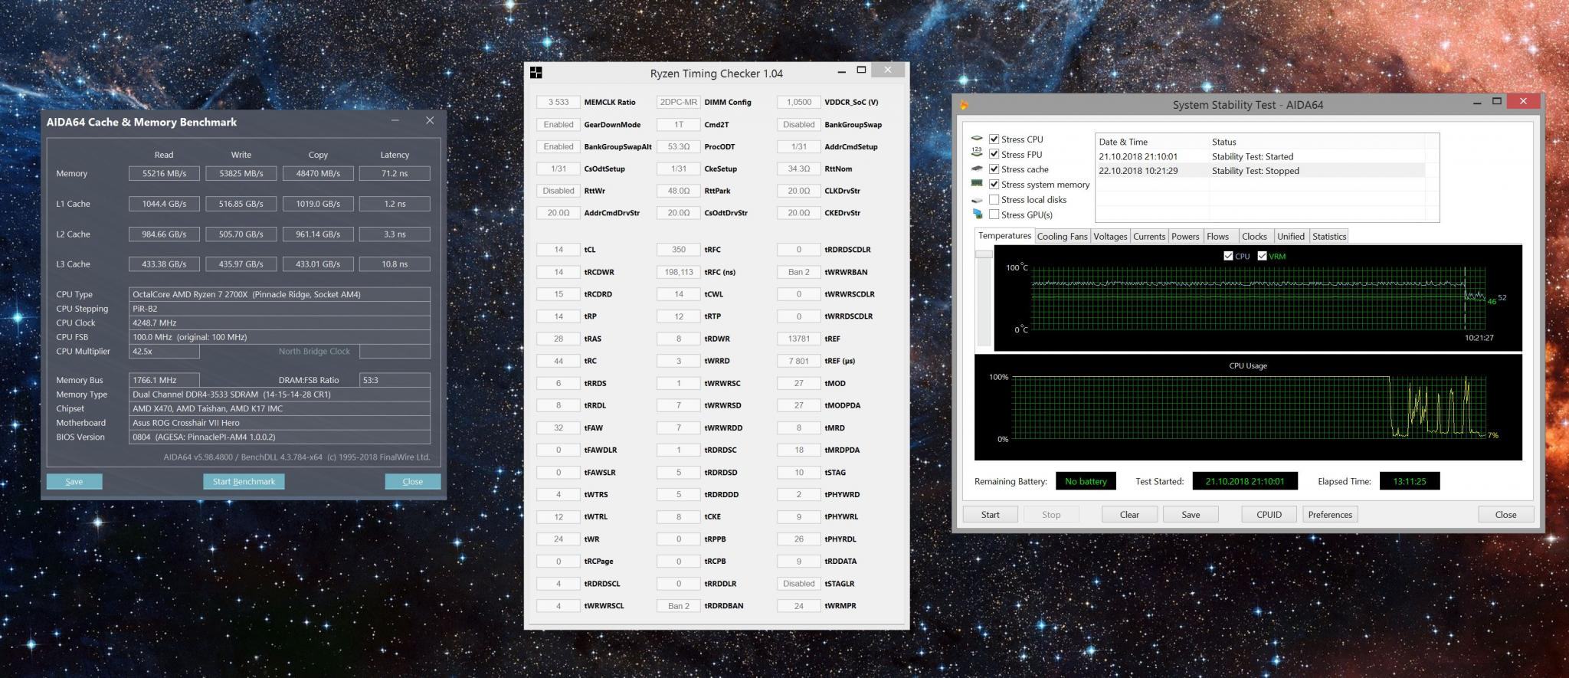Open the Powers tab
Screen dimensions: 1569x678
pyautogui.click(x=1185, y=237)
